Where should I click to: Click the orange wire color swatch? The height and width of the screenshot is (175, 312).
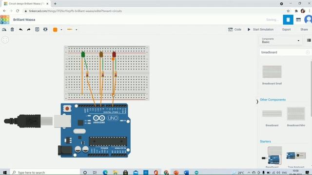(x=55, y=30)
